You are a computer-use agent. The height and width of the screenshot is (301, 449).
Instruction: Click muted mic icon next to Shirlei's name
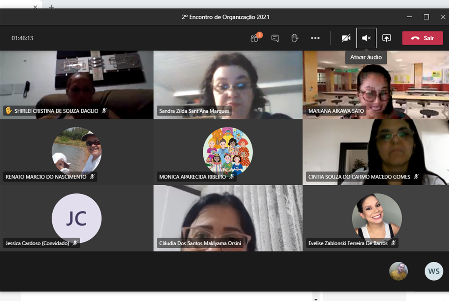104,111
